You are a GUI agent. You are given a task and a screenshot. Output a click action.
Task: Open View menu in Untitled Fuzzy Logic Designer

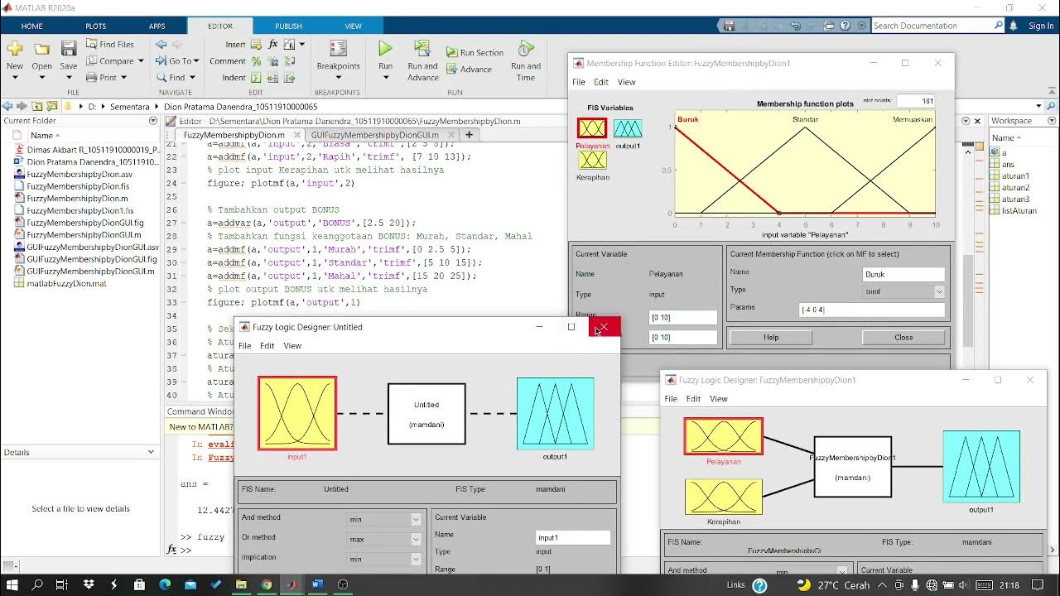click(292, 346)
